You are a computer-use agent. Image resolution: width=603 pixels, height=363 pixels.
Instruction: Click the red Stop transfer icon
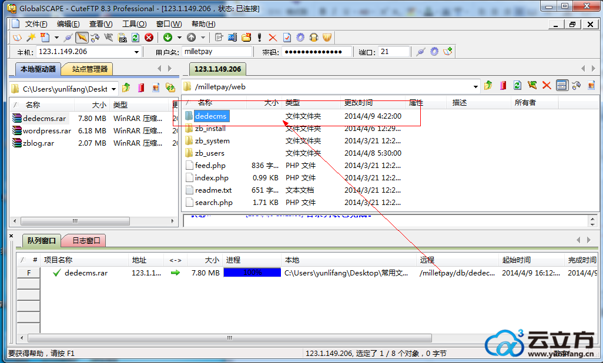click(x=149, y=38)
